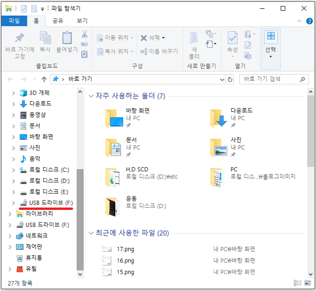The height and width of the screenshot is (291, 316).
Task: Click the main pane scroll up arrow
Action: coord(310,92)
